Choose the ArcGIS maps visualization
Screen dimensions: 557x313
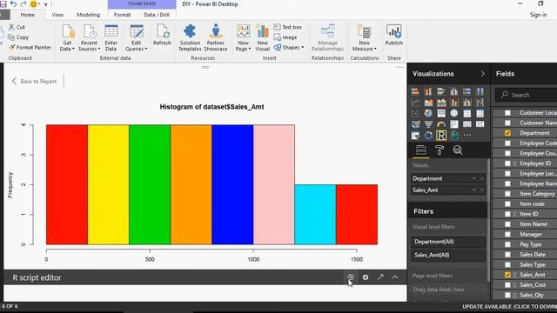454,136
